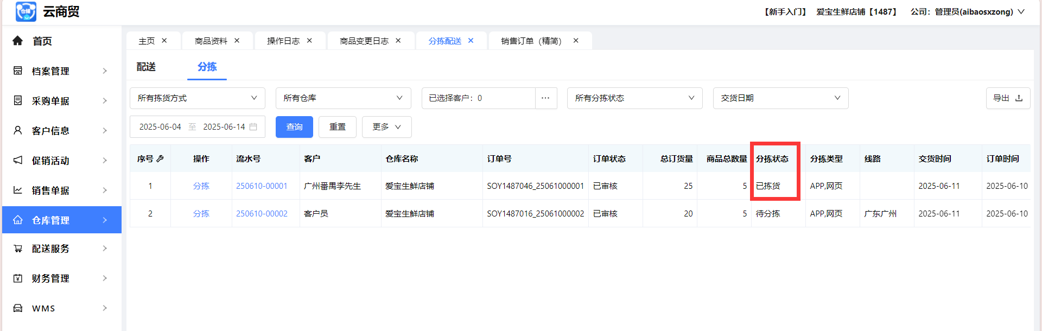Click the start date 2025-06-04 field

click(x=160, y=126)
